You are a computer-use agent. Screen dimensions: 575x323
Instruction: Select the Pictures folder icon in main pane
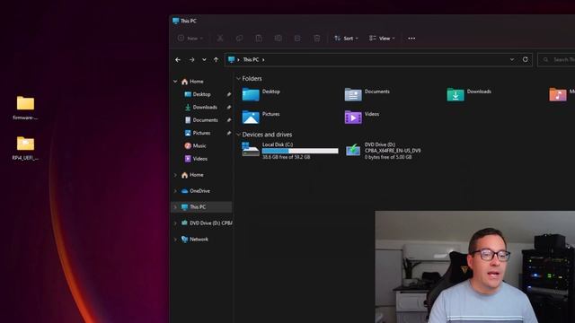pyautogui.click(x=251, y=118)
